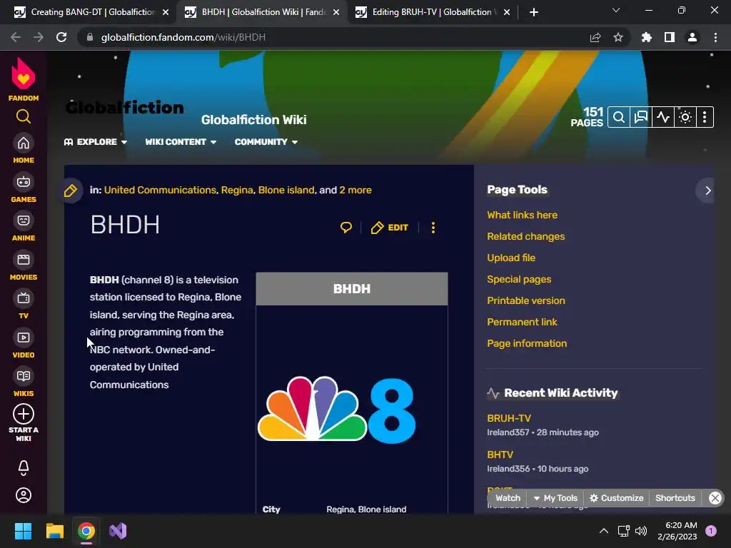Open Page information link

point(527,343)
